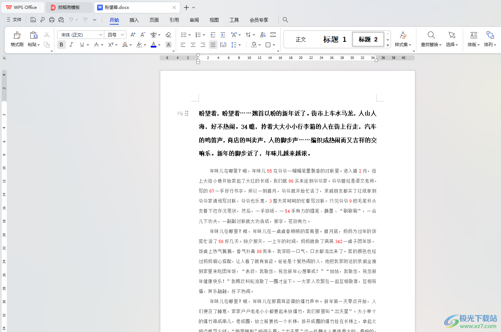Click the Paste (粘贴) clipboard icon

(x=34, y=35)
